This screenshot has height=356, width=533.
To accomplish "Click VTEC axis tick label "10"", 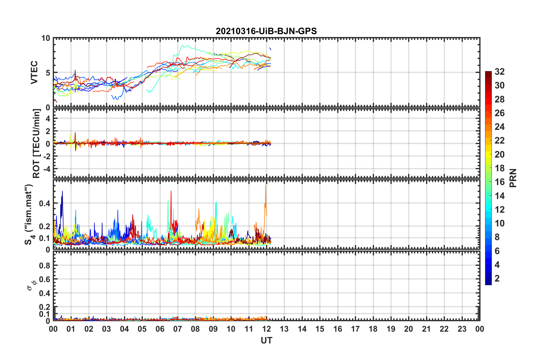I will (x=46, y=38).
